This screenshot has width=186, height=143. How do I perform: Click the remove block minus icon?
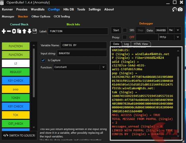(9, 31)
